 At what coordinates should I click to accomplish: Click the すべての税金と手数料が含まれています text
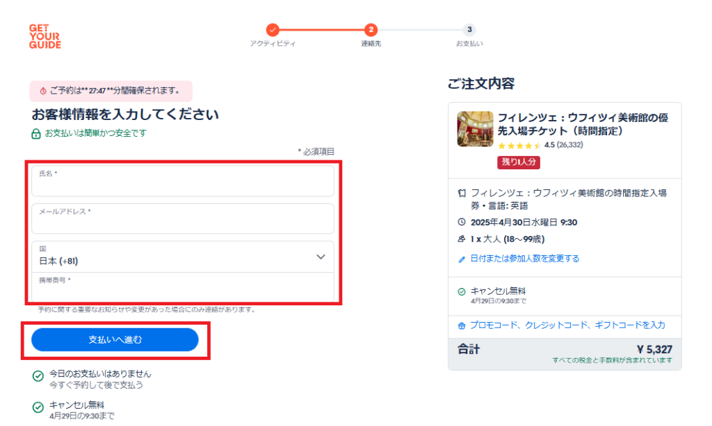click(613, 360)
